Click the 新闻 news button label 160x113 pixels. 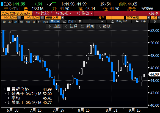tap(90, 26)
